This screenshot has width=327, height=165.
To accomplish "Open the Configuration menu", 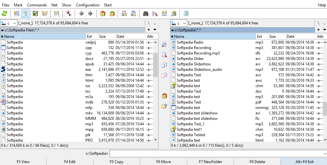I will [x=88, y=5].
